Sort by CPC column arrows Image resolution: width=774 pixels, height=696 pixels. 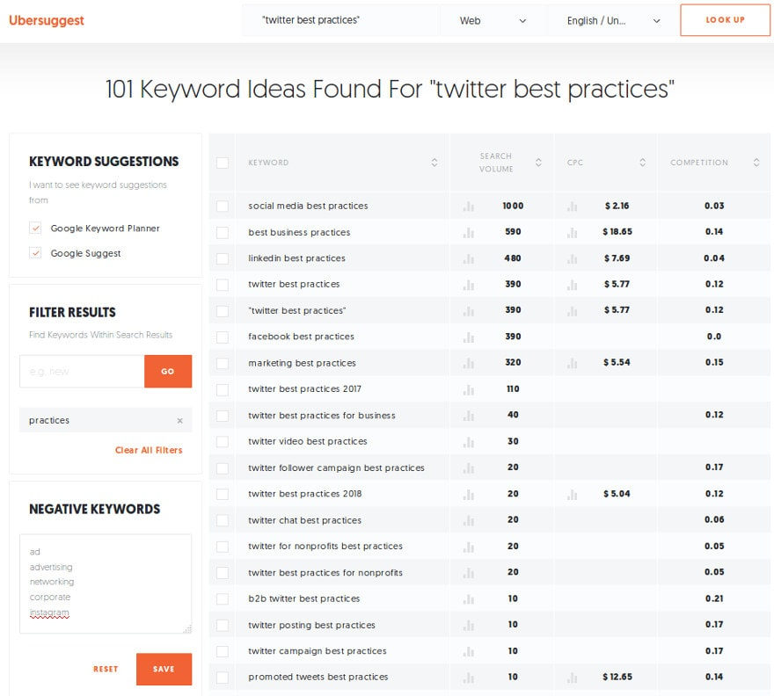coord(643,163)
